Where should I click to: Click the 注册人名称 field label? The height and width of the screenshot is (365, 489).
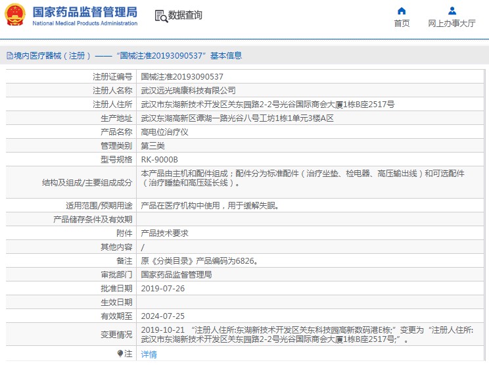point(112,91)
